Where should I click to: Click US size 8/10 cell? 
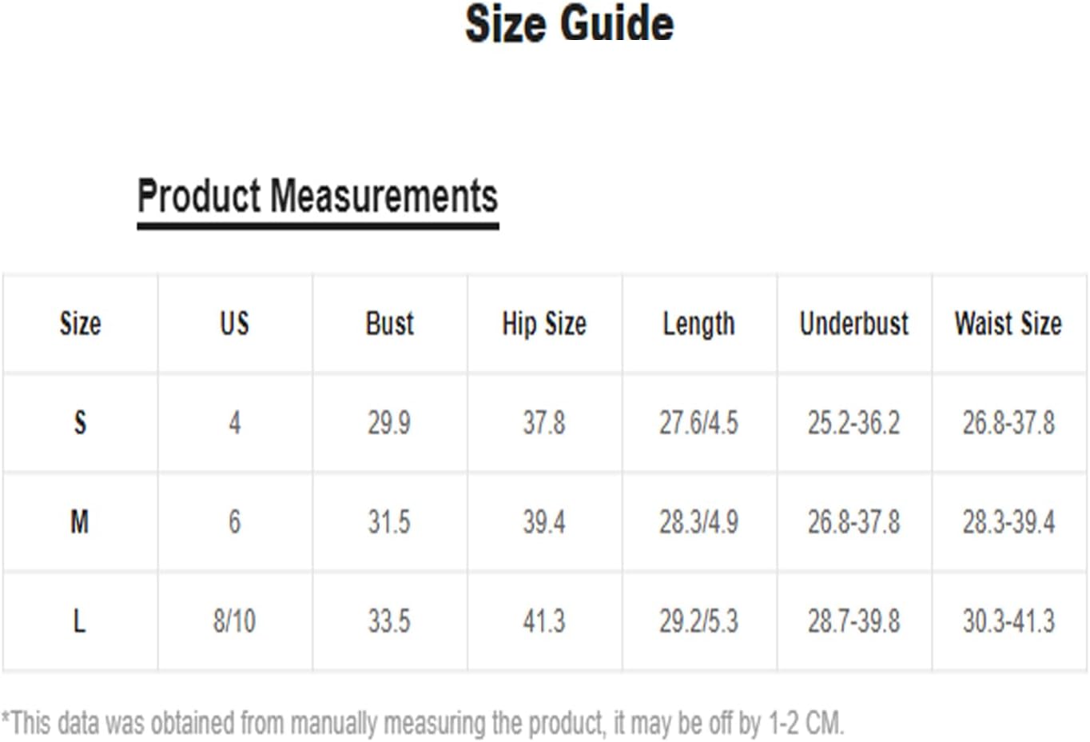click(234, 621)
